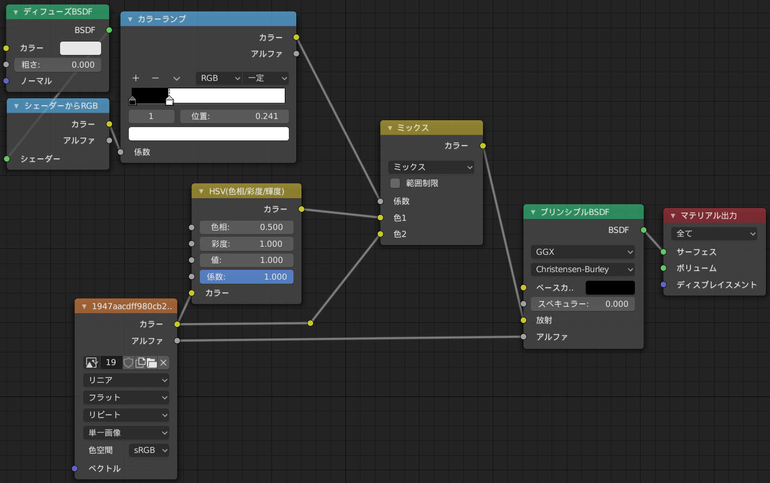Click the 値 1.000 slider
Image resolution: width=770 pixels, height=483 pixels.
pos(247,260)
